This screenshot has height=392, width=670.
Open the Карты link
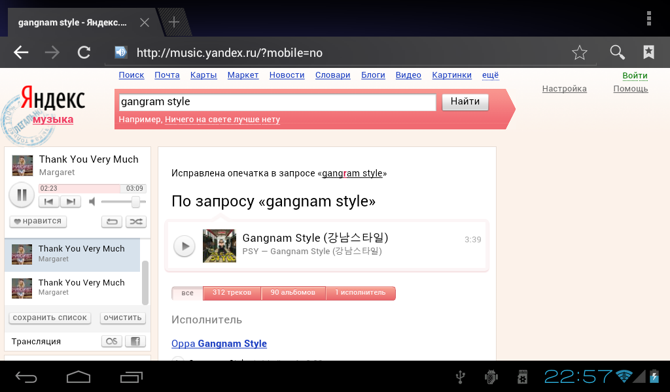[203, 75]
